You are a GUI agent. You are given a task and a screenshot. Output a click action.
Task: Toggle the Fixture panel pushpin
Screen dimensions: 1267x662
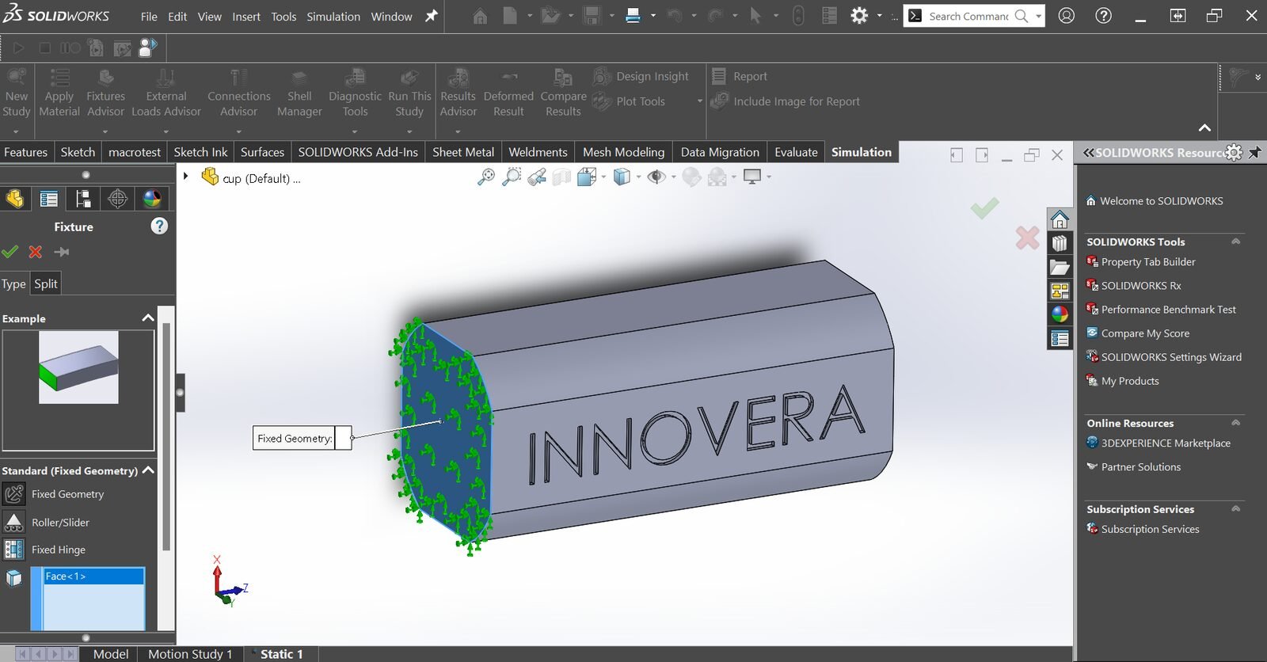click(x=62, y=252)
